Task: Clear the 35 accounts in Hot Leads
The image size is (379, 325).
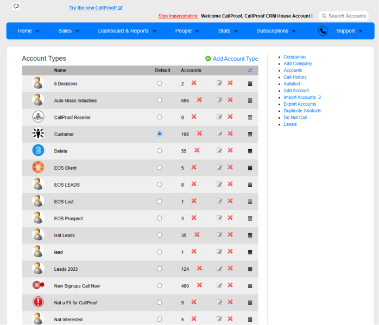Action: pos(197,234)
